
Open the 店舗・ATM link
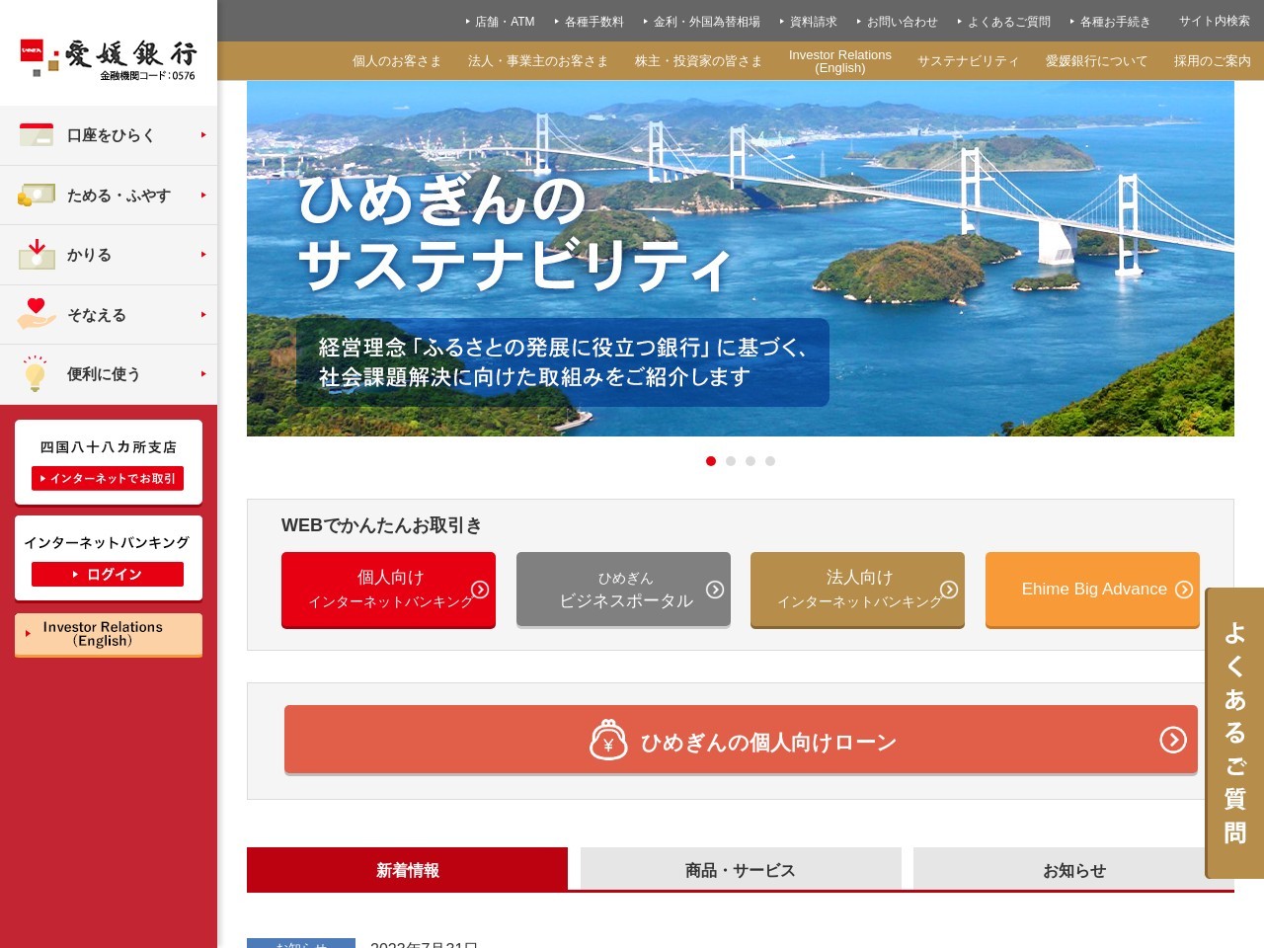pos(501,21)
